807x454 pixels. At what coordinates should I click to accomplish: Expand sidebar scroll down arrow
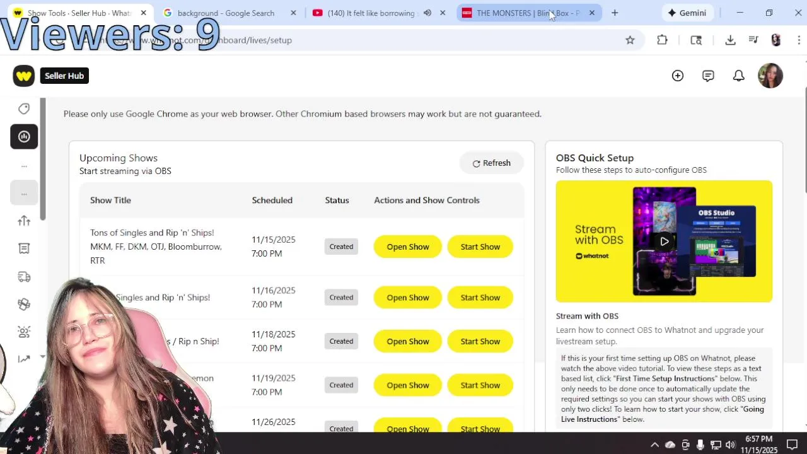42,357
